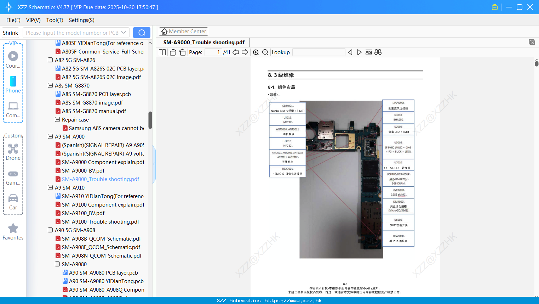Screen dimensions: 539x304
Task: Open the Game console category
Action: 13,177
